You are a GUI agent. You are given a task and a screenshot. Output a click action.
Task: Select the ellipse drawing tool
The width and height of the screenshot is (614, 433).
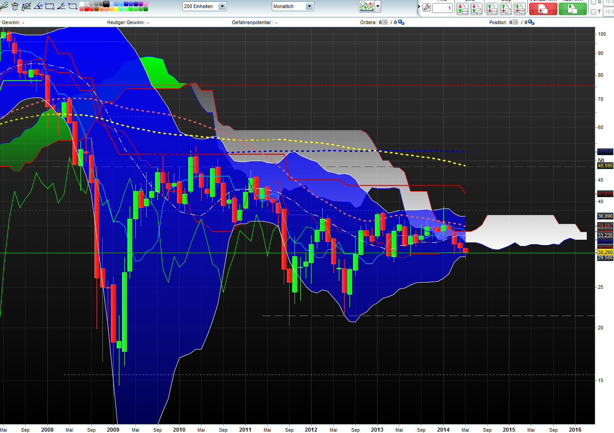click(73, 5)
